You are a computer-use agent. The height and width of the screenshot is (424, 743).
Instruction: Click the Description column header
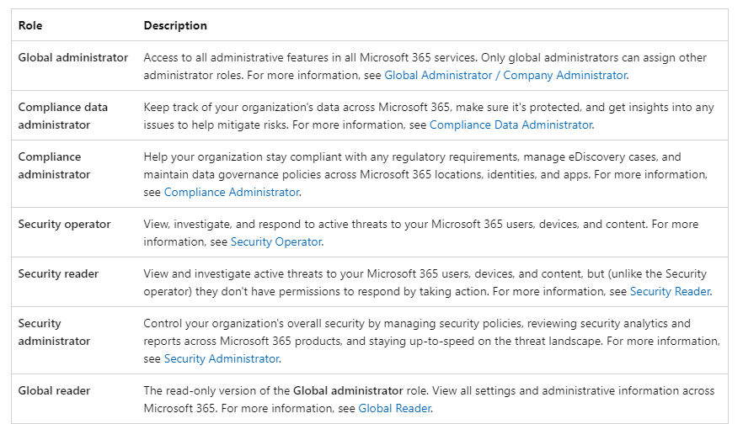coord(175,25)
